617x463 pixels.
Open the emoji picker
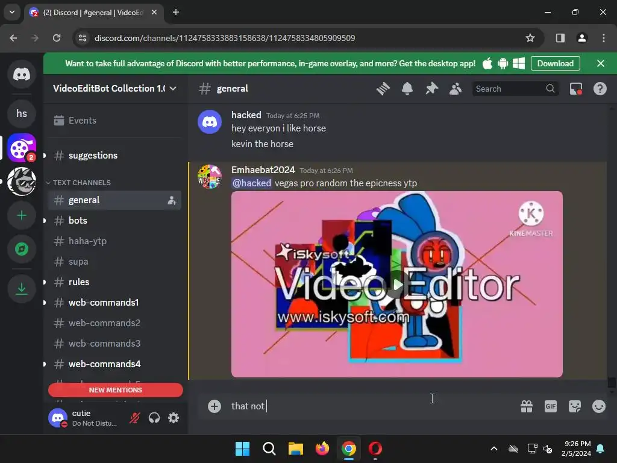pyautogui.click(x=598, y=406)
